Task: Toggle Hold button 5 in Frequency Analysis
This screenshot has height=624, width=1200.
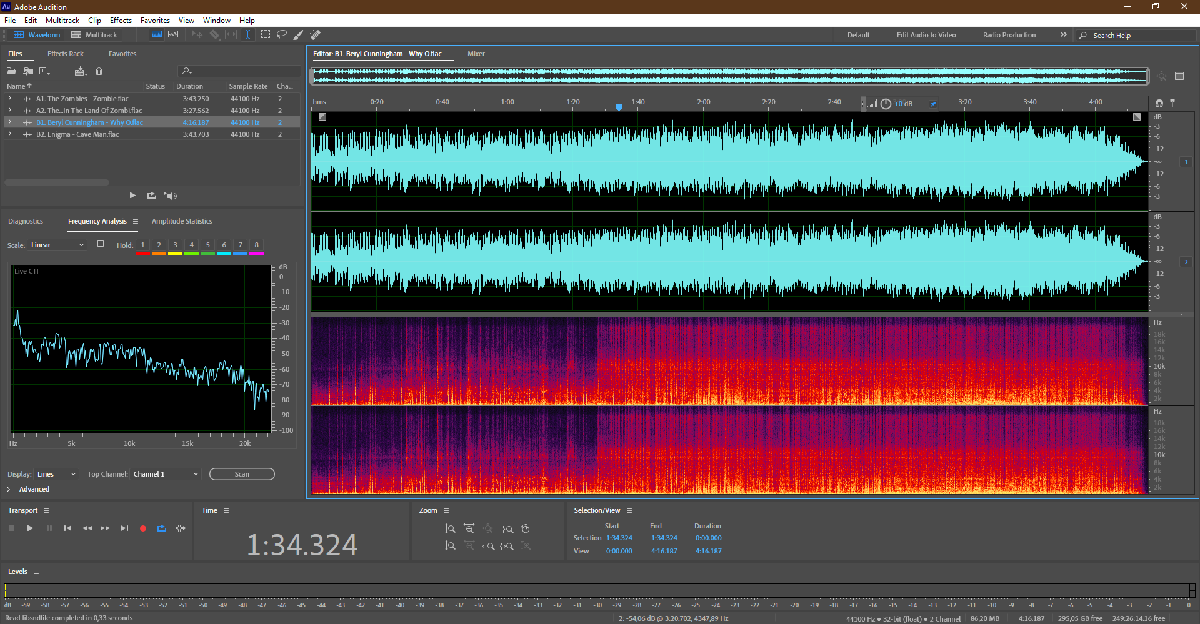Action: click(x=208, y=245)
